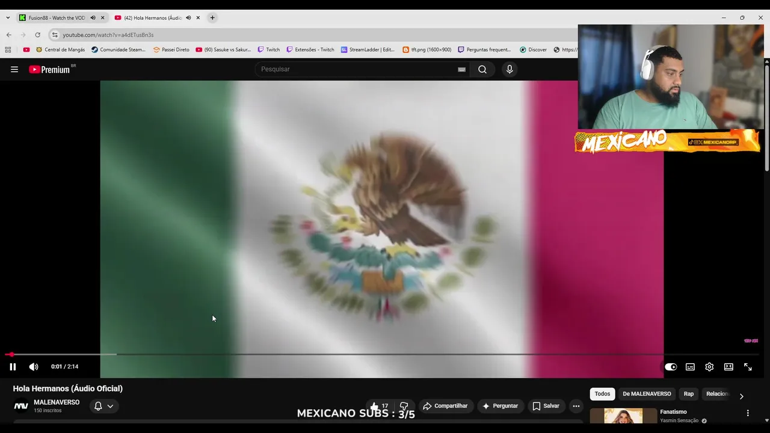Open the notification bell dropdown for MALENAVERSO
Viewport: 770px width, 433px height.
[x=103, y=406]
